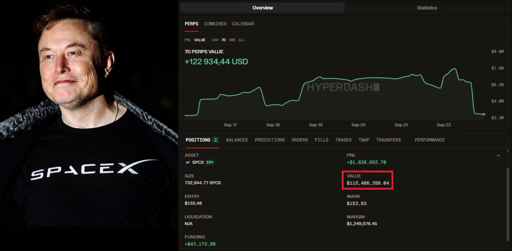The width and height of the screenshot is (512, 251).
Task: Open the PERFORMANCE tab
Action: (430, 140)
